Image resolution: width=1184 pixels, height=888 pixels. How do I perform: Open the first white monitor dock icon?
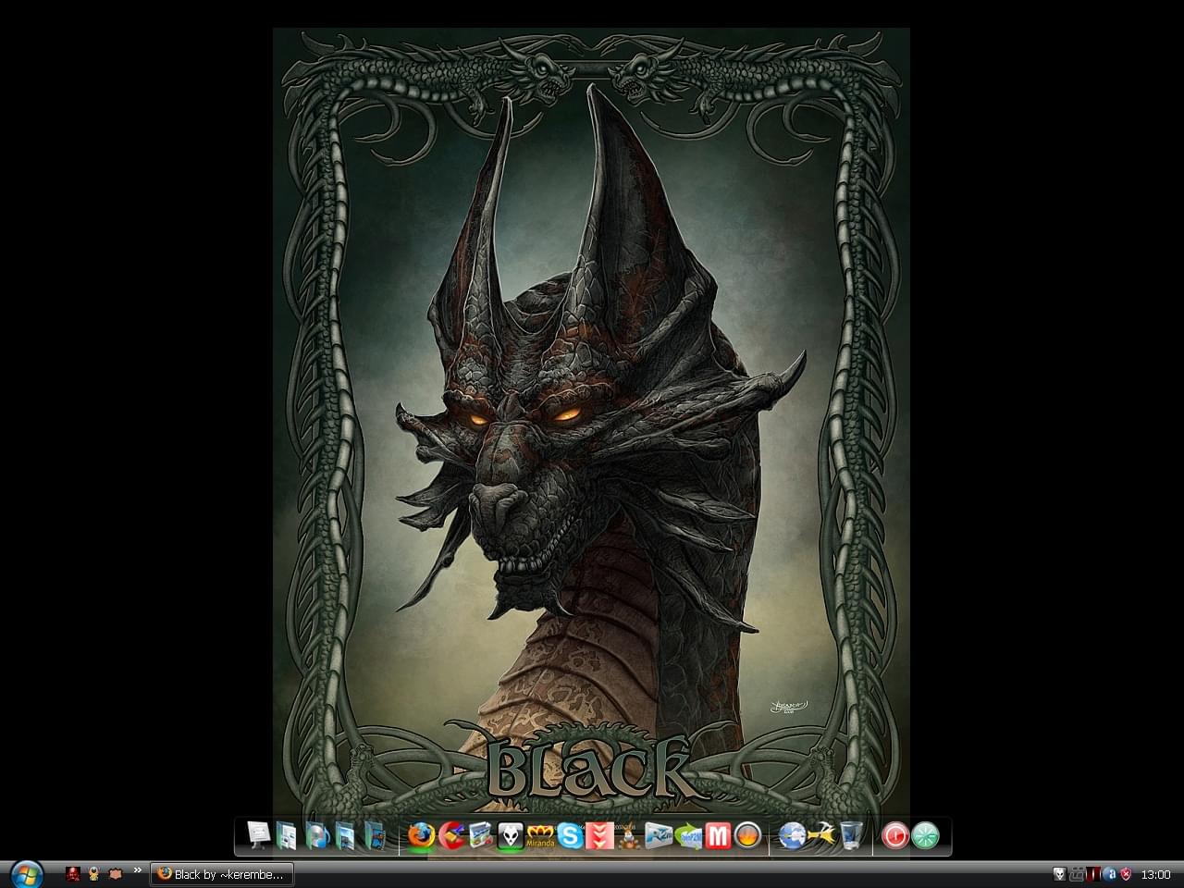258,835
